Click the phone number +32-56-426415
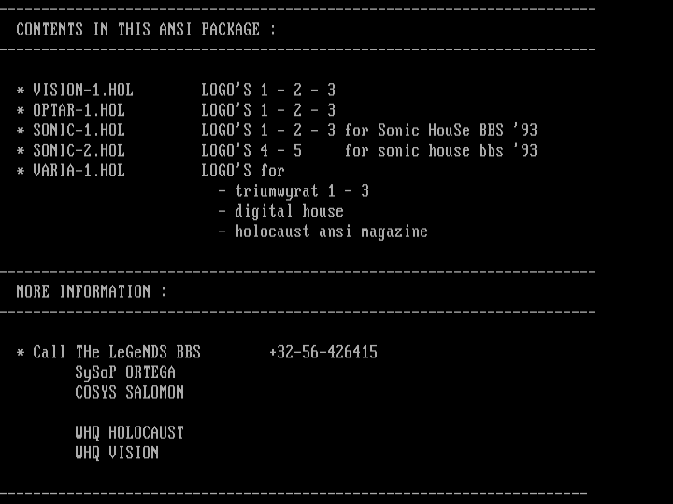 coord(322,353)
